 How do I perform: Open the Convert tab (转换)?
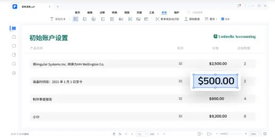click(x=114, y=12)
